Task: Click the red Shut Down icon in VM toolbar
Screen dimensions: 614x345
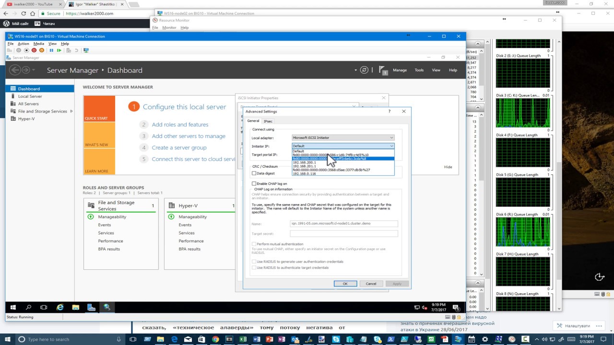Action: click(34, 50)
